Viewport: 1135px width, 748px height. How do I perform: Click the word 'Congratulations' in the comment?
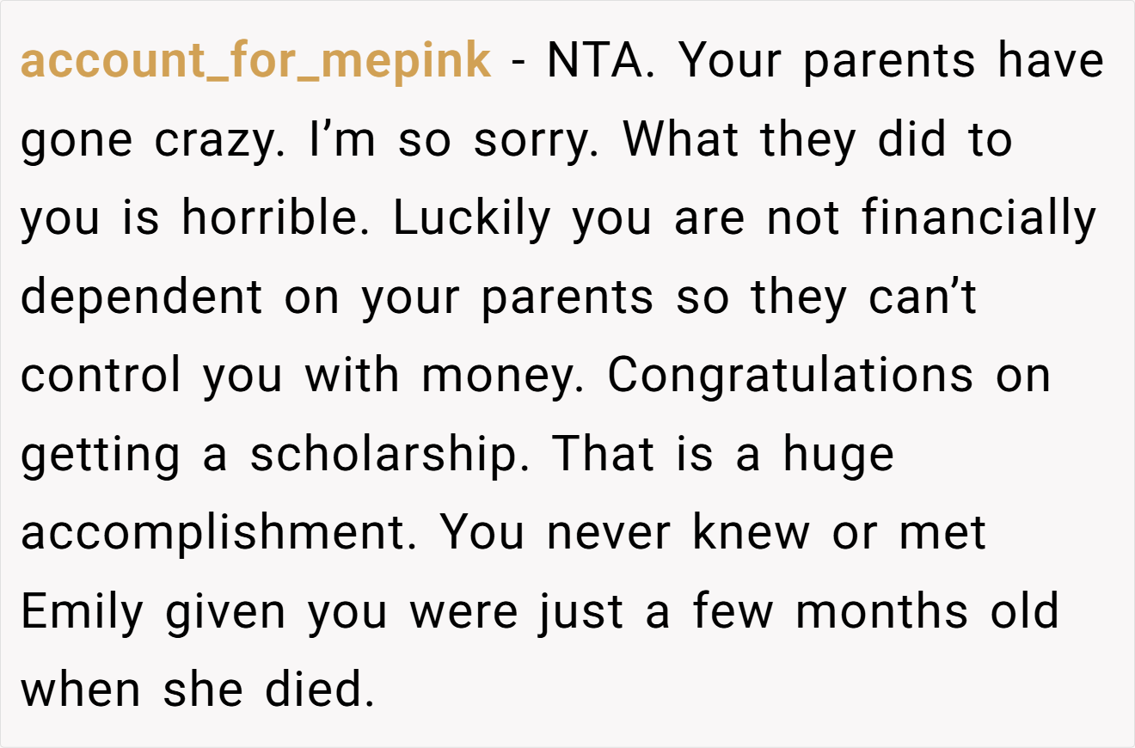(x=791, y=375)
